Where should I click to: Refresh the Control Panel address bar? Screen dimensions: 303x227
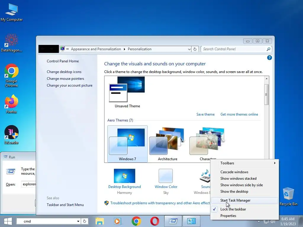(195, 49)
